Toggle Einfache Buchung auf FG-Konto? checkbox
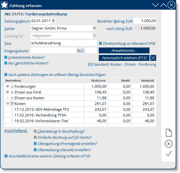The height and width of the screenshot is (173, 180). click(x=35, y=137)
